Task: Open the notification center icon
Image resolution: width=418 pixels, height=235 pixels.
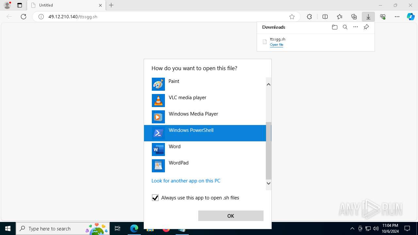Action: pos(407,228)
